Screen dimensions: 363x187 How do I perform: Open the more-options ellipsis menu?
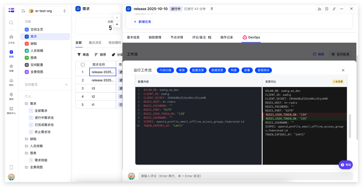[341, 9]
